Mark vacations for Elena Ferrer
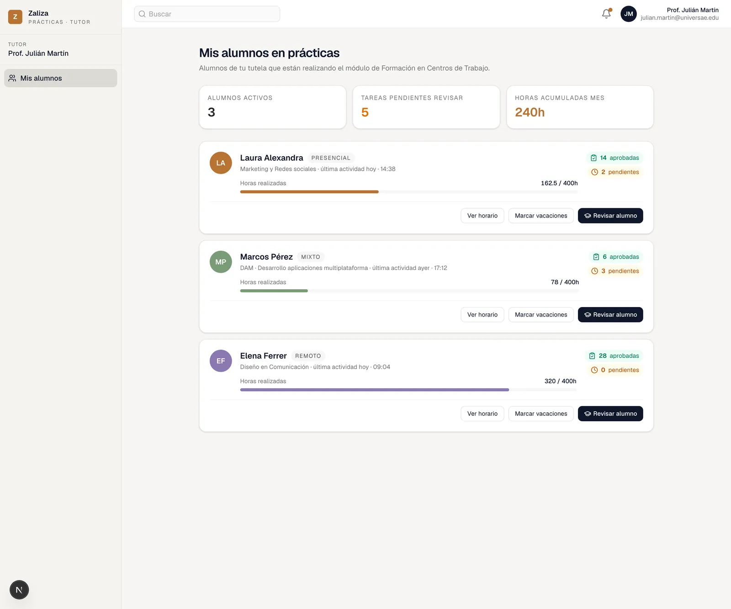This screenshot has height=609, width=731. [541, 413]
